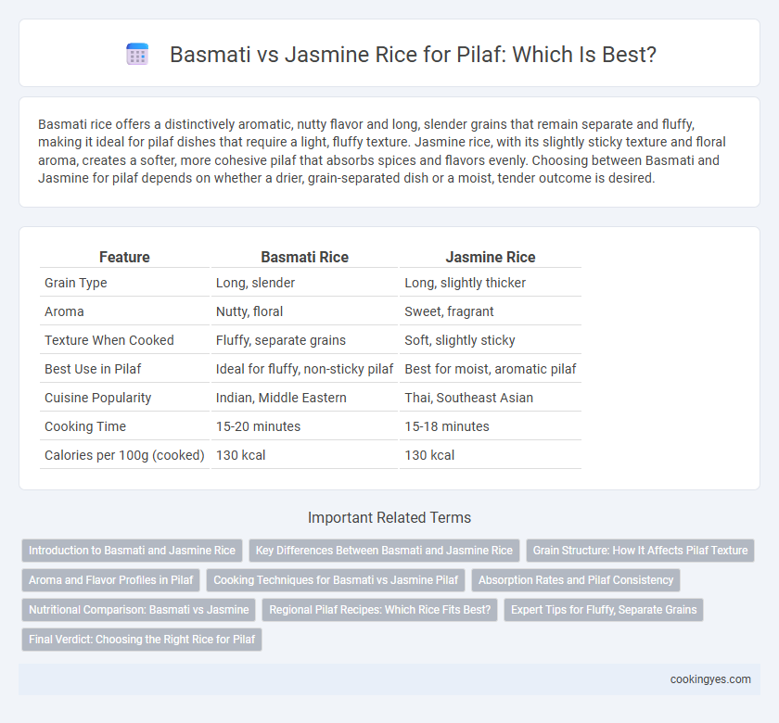
Task: Select 'Calories per 100g (cooked)' row label
Action: 124,455
